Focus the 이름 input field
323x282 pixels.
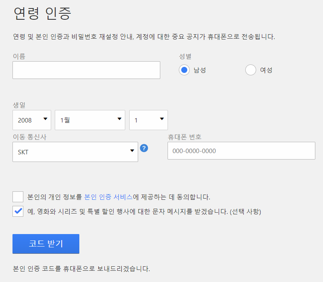click(x=86, y=70)
